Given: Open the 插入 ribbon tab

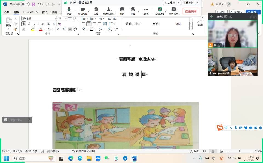Looking at the screenshot, I should 45,12.
